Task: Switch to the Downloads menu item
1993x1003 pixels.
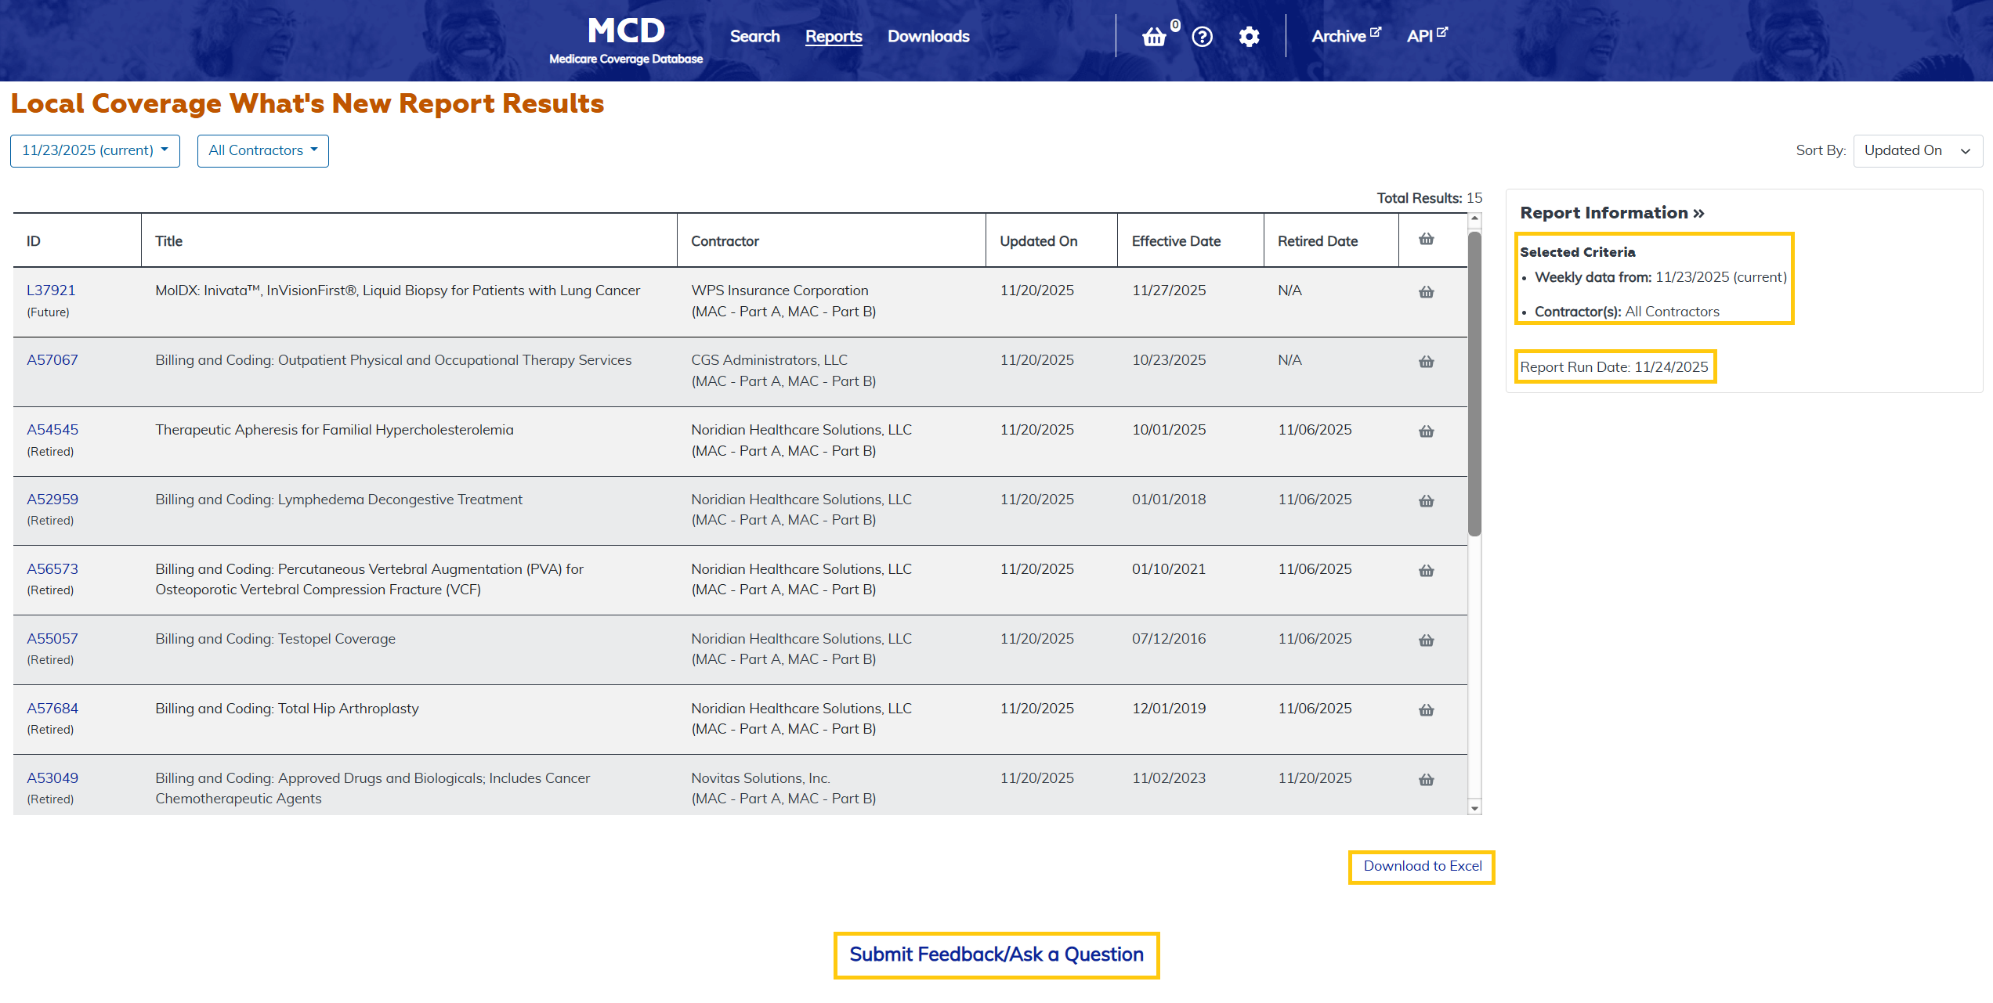Action: tap(928, 36)
